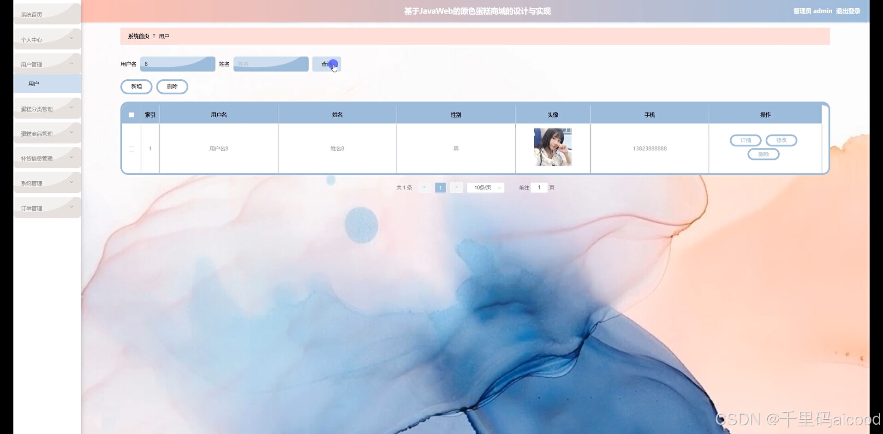
Task: Click the 用户名 column header
Action: [x=219, y=115]
